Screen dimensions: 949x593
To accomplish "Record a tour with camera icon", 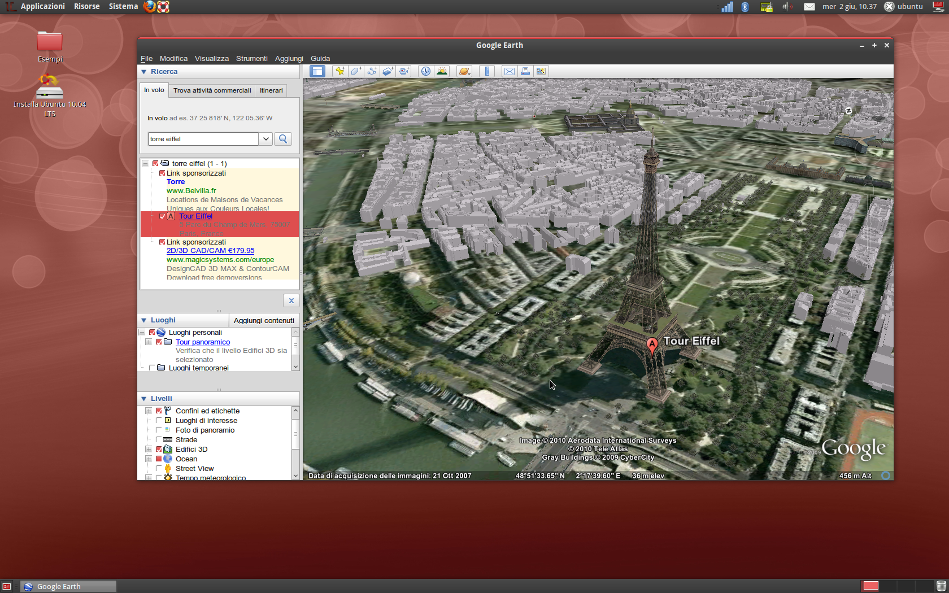I will point(404,71).
